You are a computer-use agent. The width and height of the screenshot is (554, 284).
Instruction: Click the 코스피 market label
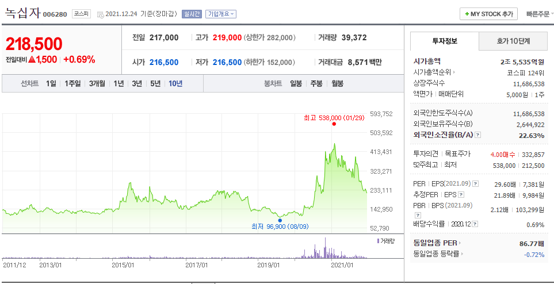coord(81,14)
